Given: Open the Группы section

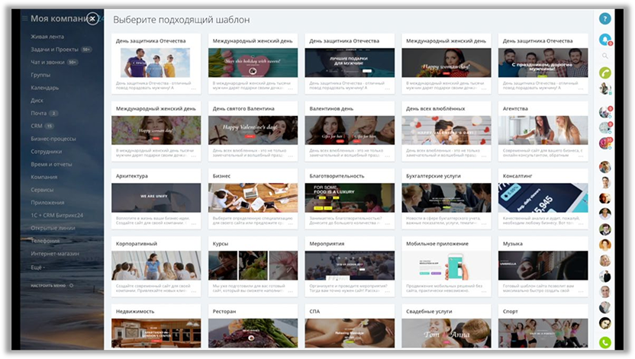Looking at the screenshot, I should (40, 75).
